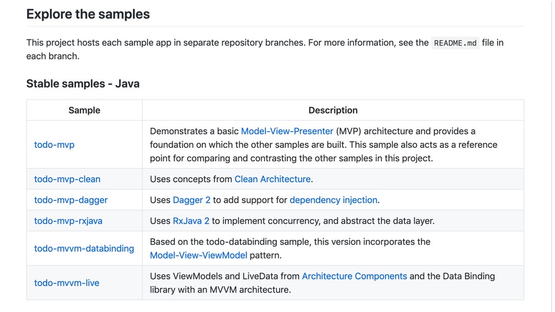This screenshot has height=312, width=555.
Task: Click the "This project hosts each sample" paragraph
Action: point(217,43)
